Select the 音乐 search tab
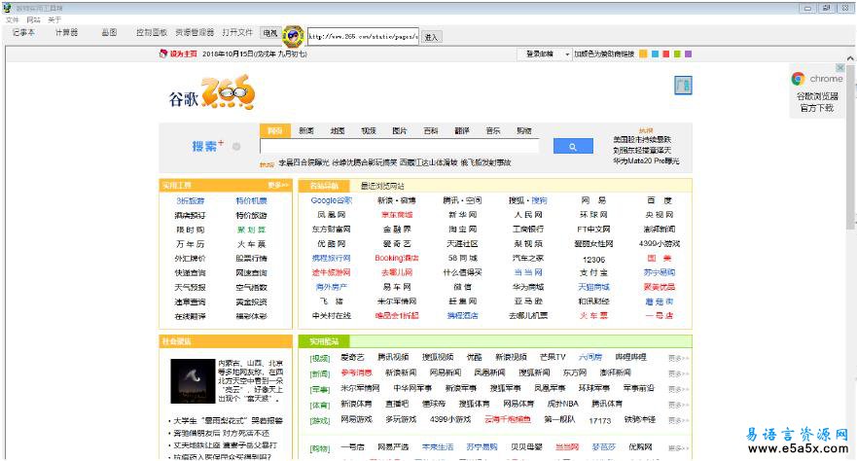The width and height of the screenshot is (857, 461). [493, 131]
